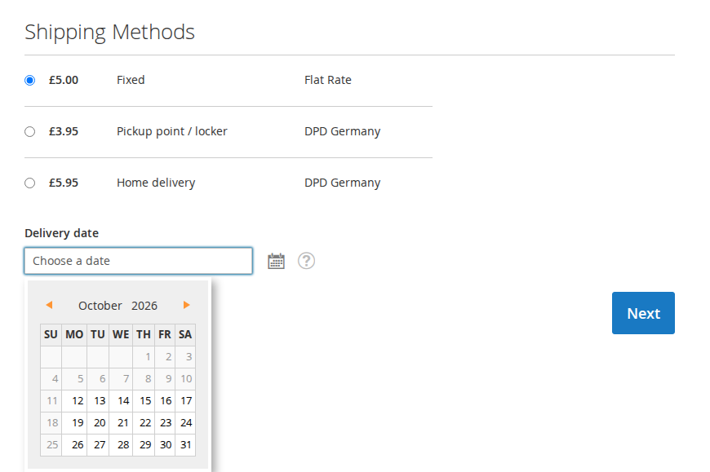Pick October 13 in the calendar
This screenshot has width=710, height=472.
click(x=98, y=401)
